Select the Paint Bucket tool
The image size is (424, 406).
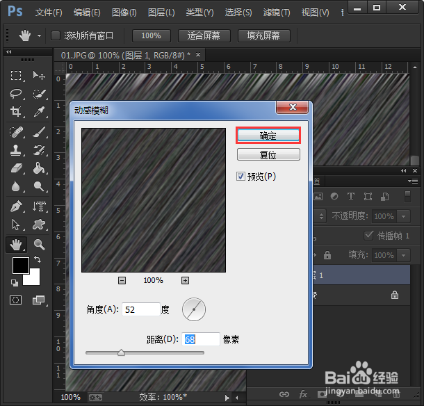40,168
